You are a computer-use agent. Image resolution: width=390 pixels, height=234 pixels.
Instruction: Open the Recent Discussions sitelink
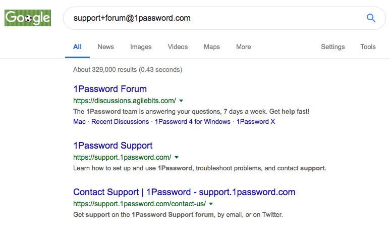point(120,122)
